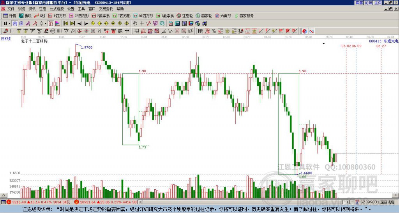Open the calculator icon

pos(177,24)
